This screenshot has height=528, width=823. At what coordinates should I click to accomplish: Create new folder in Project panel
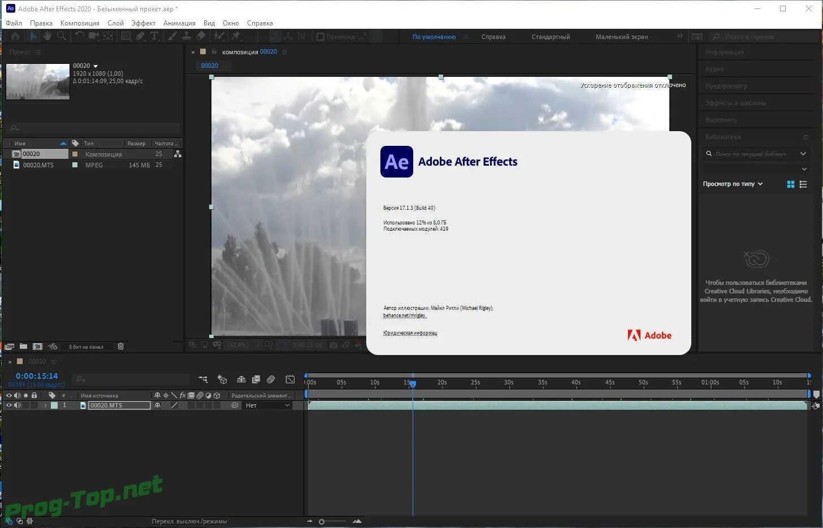click(23, 347)
